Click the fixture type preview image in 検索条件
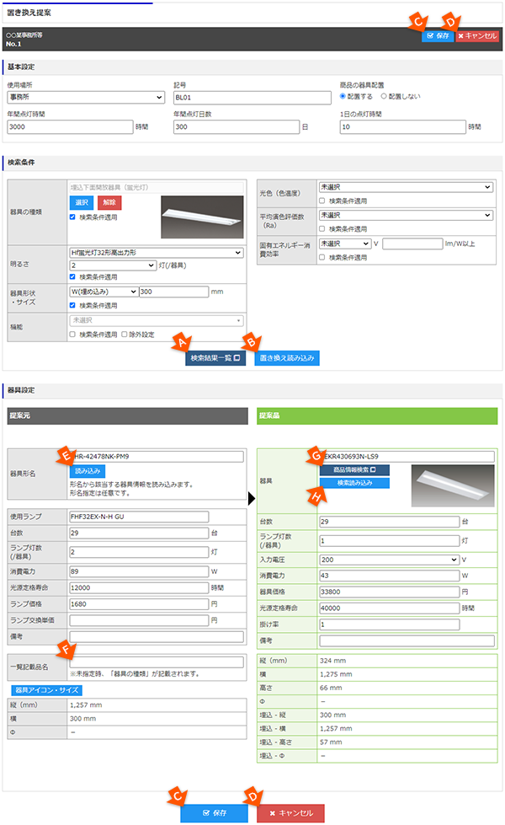 [x=200, y=208]
